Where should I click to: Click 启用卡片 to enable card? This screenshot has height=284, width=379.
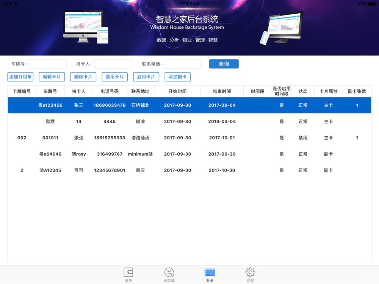coord(146,77)
